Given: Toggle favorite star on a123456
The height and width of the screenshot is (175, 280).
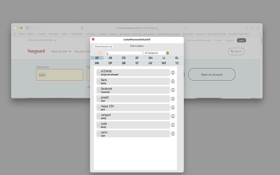Looking at the screenshot, I should tap(99, 73).
